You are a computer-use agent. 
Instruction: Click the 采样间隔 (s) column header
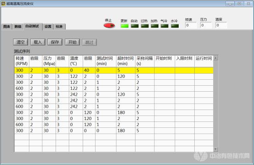pyautogui.click(x=145, y=61)
